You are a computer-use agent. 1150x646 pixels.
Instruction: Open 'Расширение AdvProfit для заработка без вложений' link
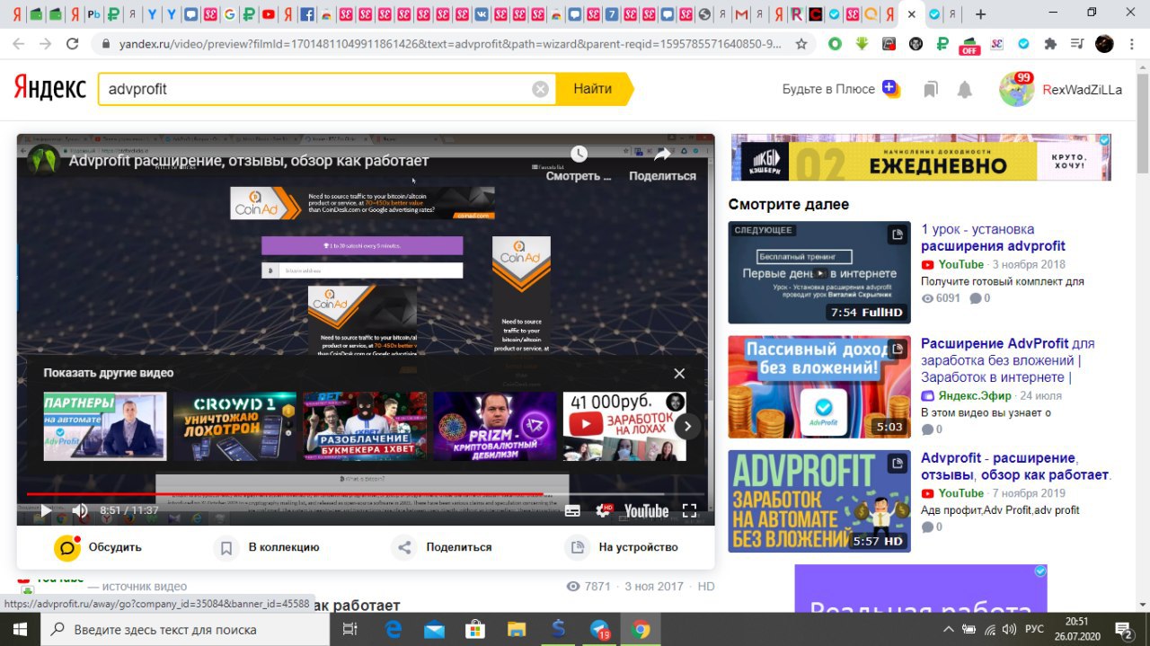1008,360
